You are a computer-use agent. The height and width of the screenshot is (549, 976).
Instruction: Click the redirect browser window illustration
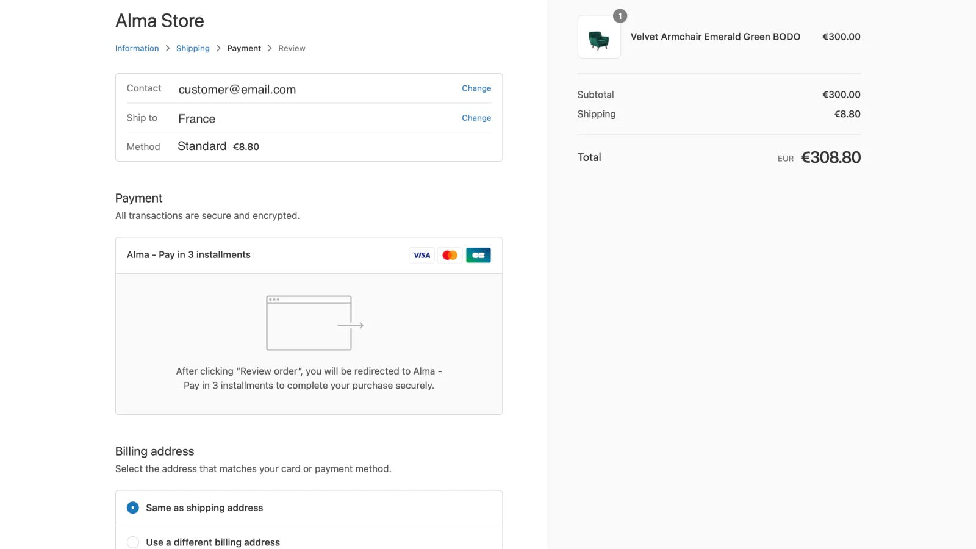315,323
